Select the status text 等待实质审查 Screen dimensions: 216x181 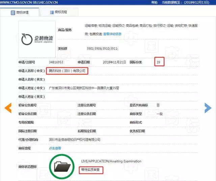tap(90, 170)
